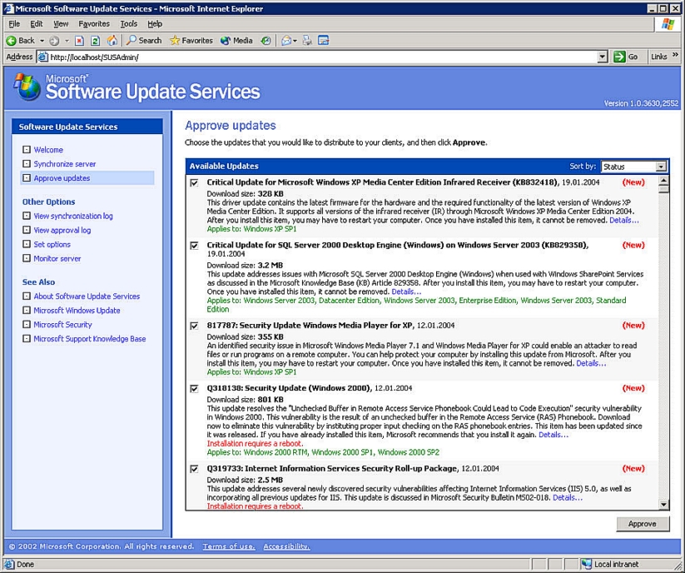685x573 pixels.
Task: Open the Approve updates sidebar link
Action: pos(62,178)
